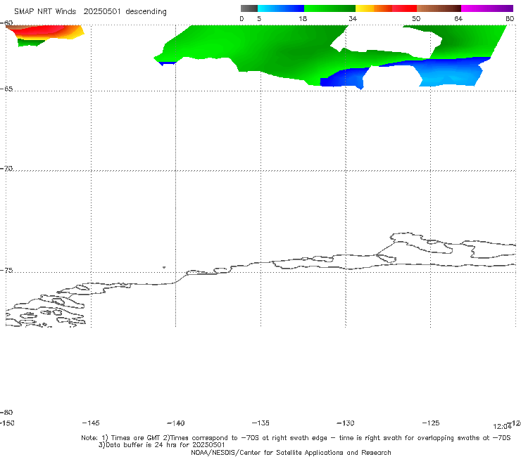521x457 pixels.
Task: Click the yellow-to-red segment of the color bar
Action: click(x=386, y=8)
